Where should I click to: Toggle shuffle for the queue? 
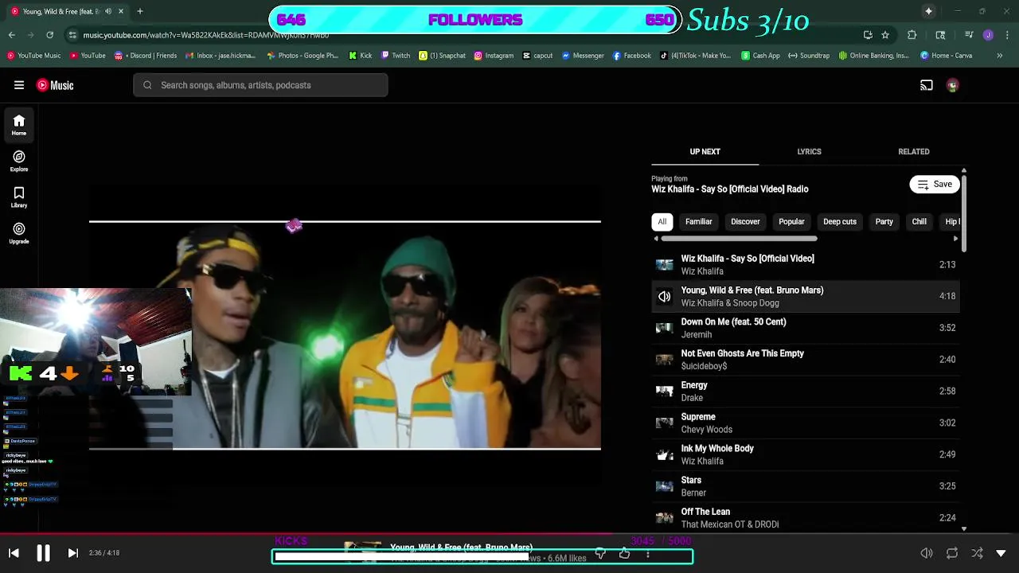tap(977, 553)
